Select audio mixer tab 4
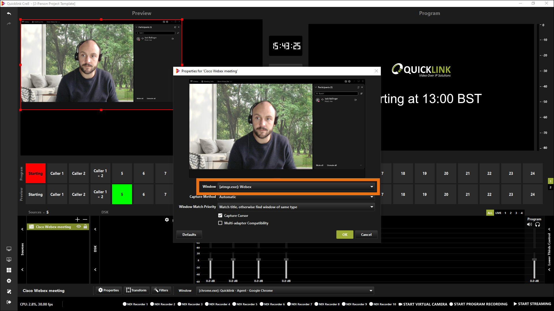The width and height of the screenshot is (554, 311). [x=522, y=213]
